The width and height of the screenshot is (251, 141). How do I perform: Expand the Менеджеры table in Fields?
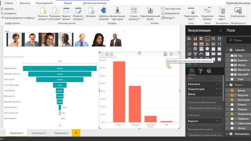point(227,134)
